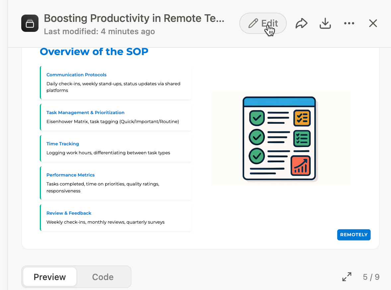Share the presentation via arrow icon
The image size is (391, 290).
pos(301,24)
